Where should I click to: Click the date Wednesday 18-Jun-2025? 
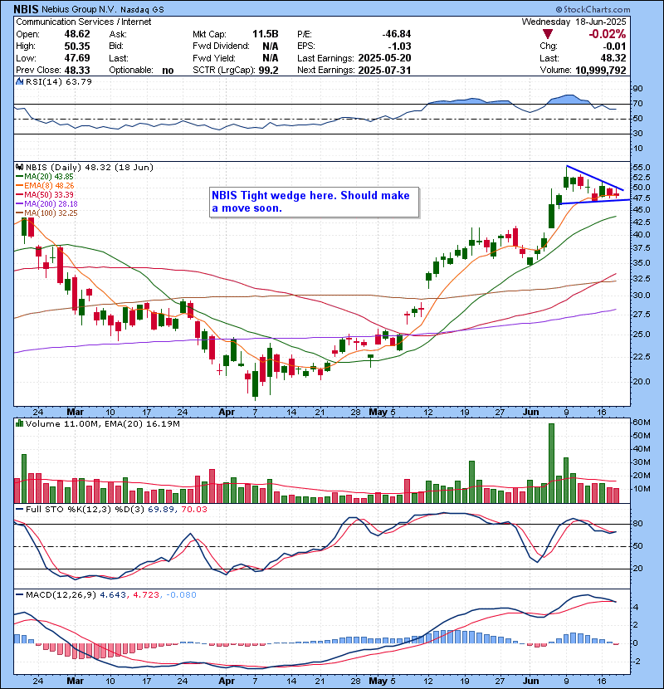pos(574,22)
